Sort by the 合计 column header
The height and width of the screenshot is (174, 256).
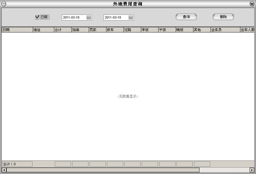(x=63, y=30)
